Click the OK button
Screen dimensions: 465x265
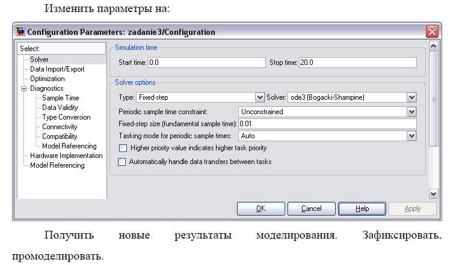(261, 209)
